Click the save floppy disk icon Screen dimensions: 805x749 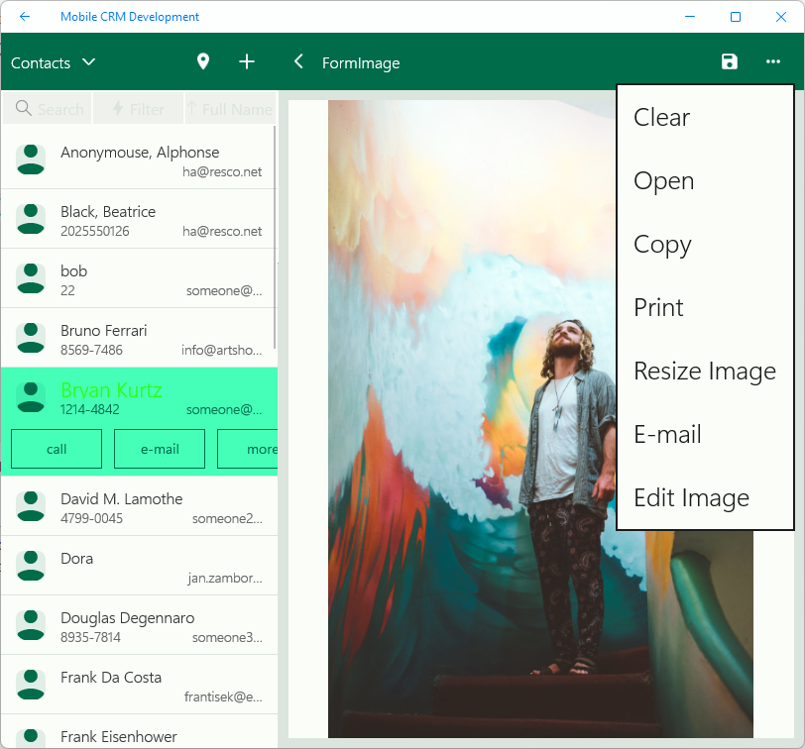(x=730, y=62)
